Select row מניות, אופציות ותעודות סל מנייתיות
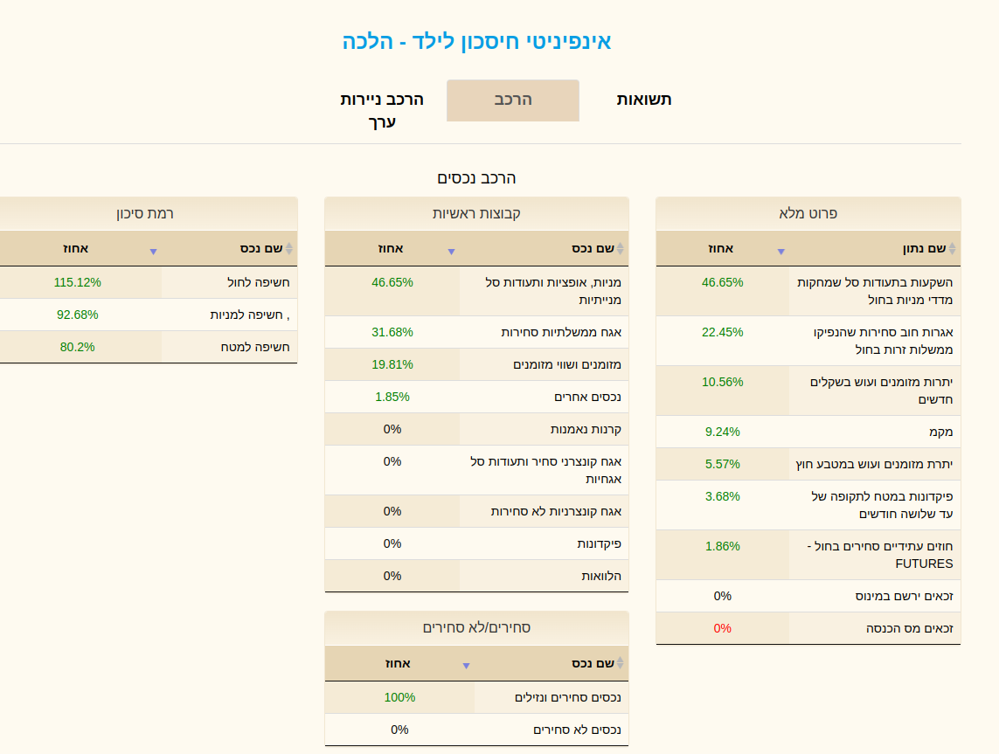 click(476, 291)
